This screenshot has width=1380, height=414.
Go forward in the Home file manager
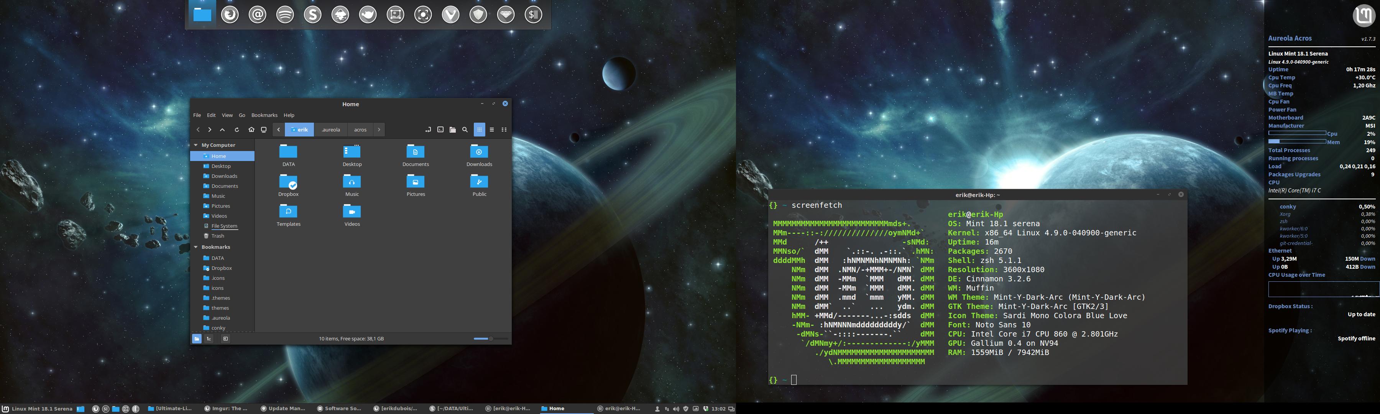coord(210,130)
